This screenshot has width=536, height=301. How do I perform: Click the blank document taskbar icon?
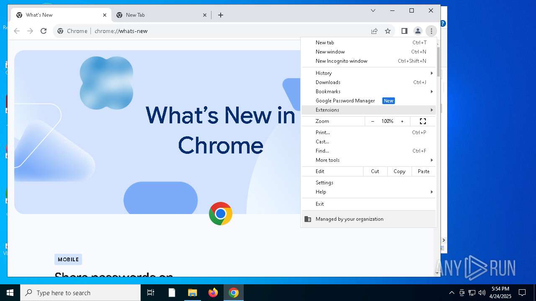tap(172, 293)
